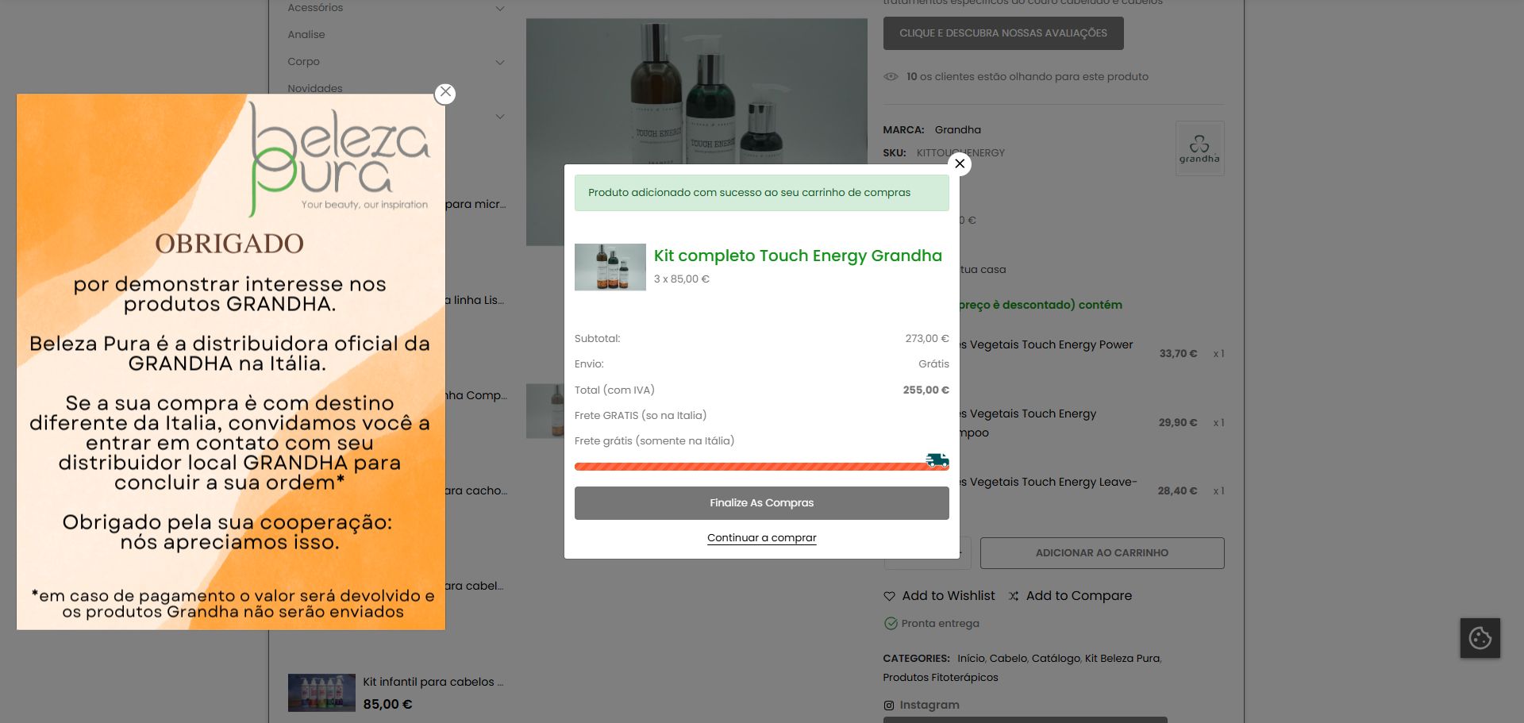This screenshot has height=723, width=1524.
Task: Open the Analise category
Action: tap(306, 35)
